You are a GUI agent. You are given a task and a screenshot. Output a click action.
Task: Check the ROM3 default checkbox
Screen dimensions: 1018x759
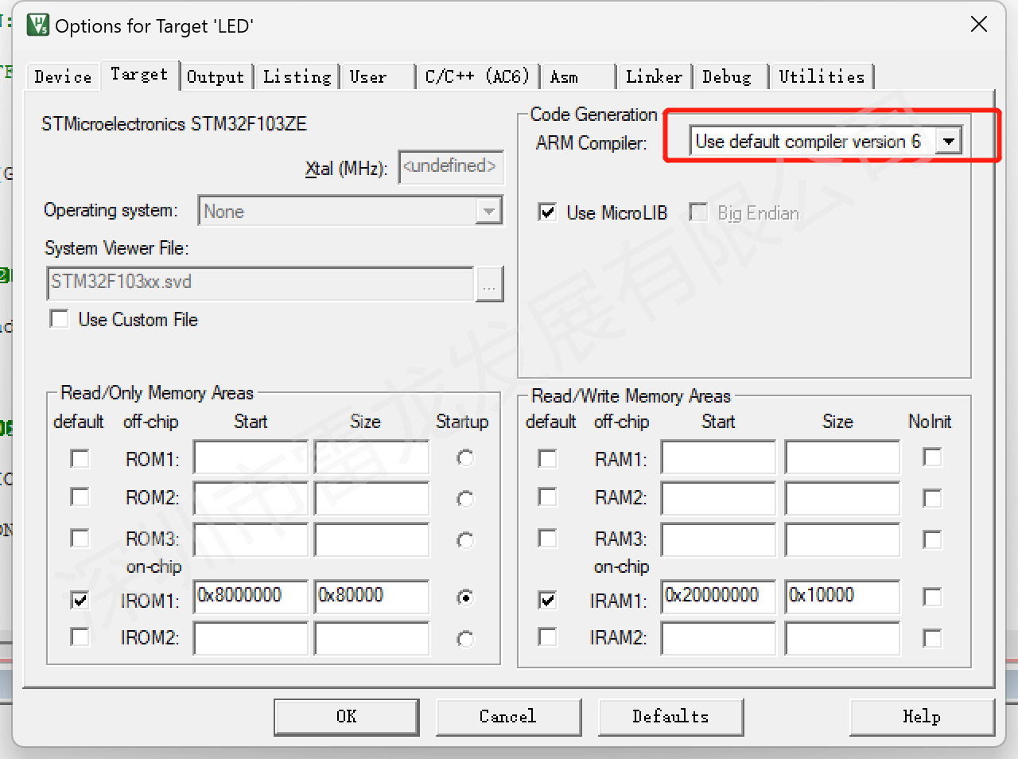pos(80,539)
